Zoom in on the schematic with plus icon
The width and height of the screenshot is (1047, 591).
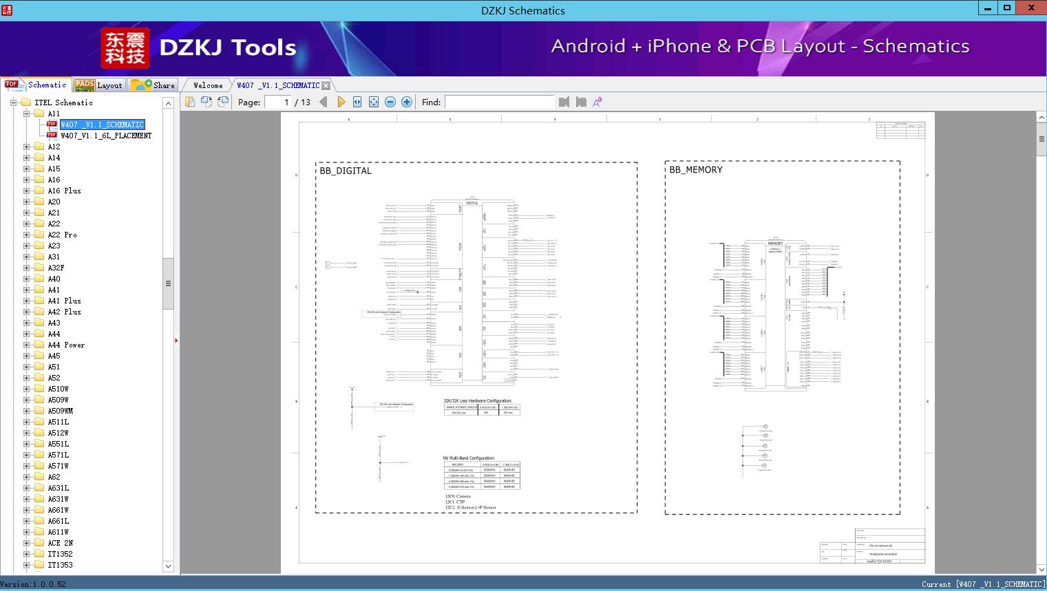[406, 101]
